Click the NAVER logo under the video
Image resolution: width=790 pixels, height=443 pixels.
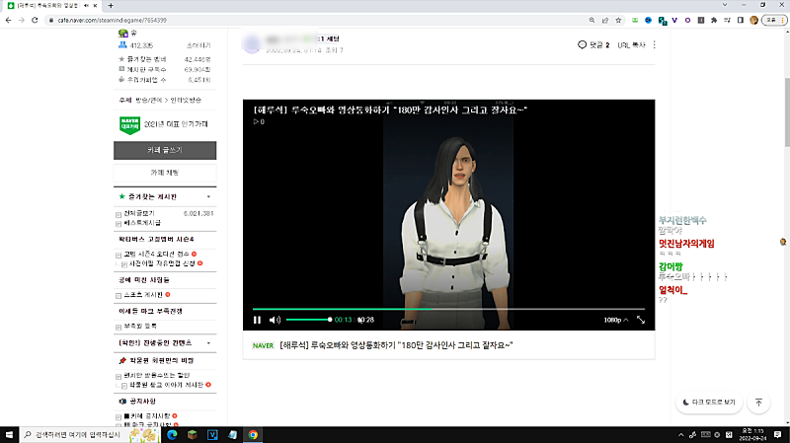point(263,345)
